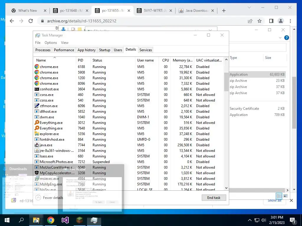Select the ctfmon.exe process icon
This screenshot has width=302, height=226.
pyautogui.click(x=37, y=106)
